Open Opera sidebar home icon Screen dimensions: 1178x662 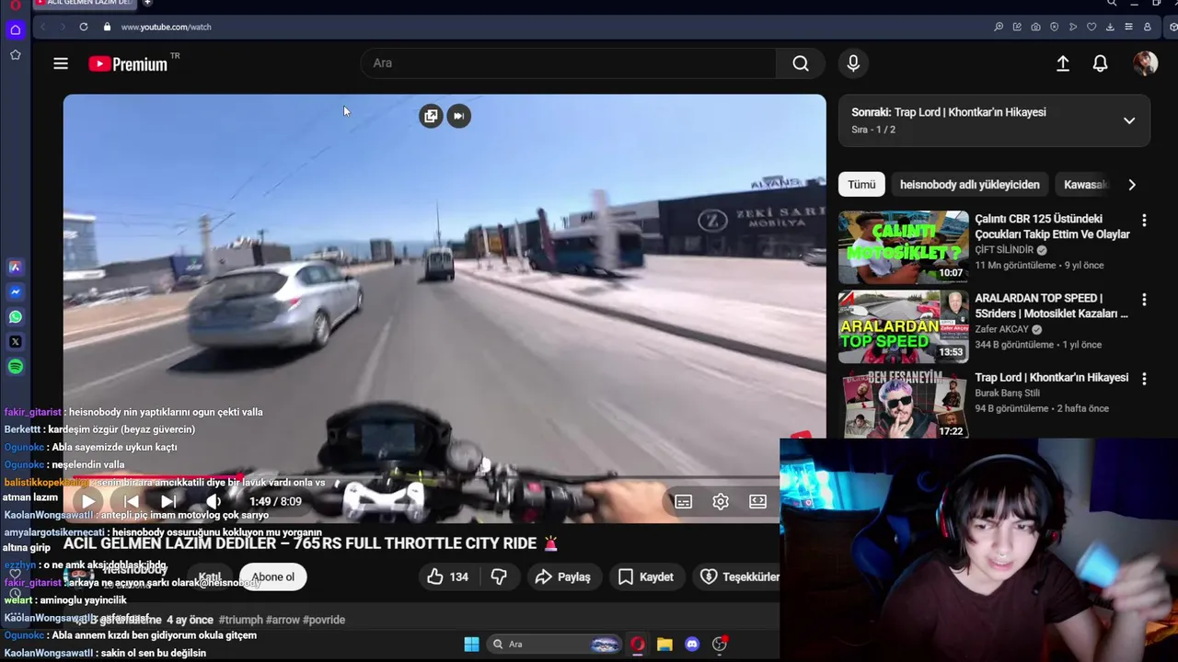16,29
